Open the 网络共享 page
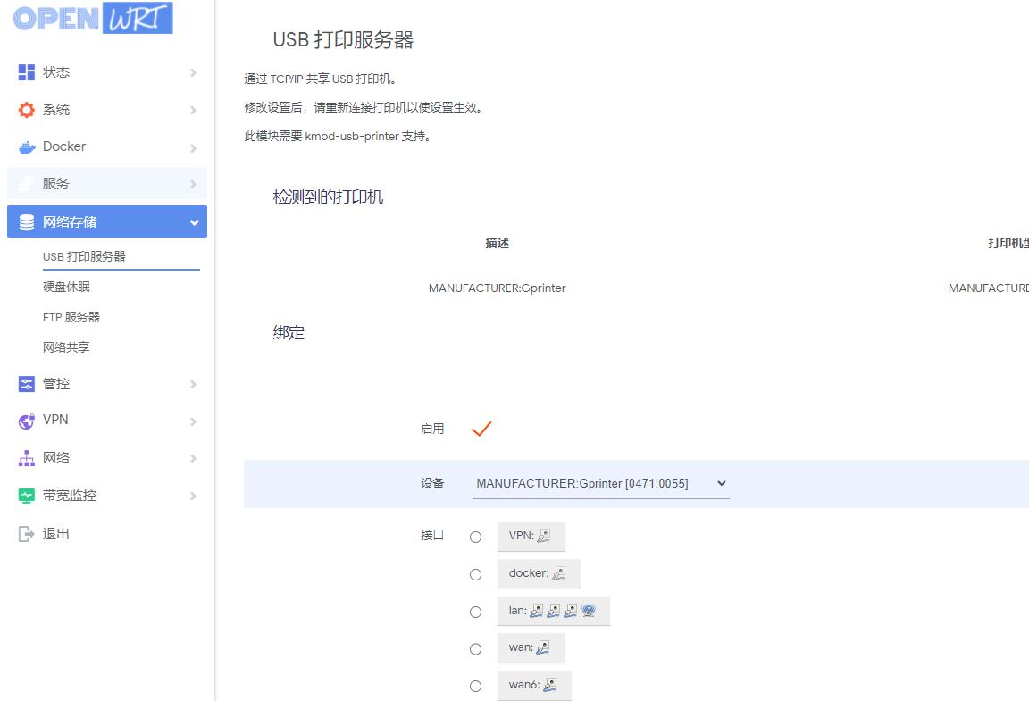 (67, 346)
